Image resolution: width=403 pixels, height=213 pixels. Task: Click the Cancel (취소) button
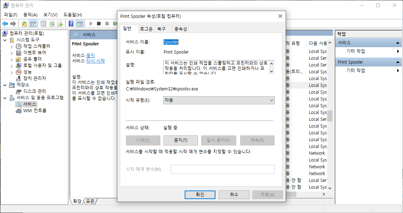(234, 194)
